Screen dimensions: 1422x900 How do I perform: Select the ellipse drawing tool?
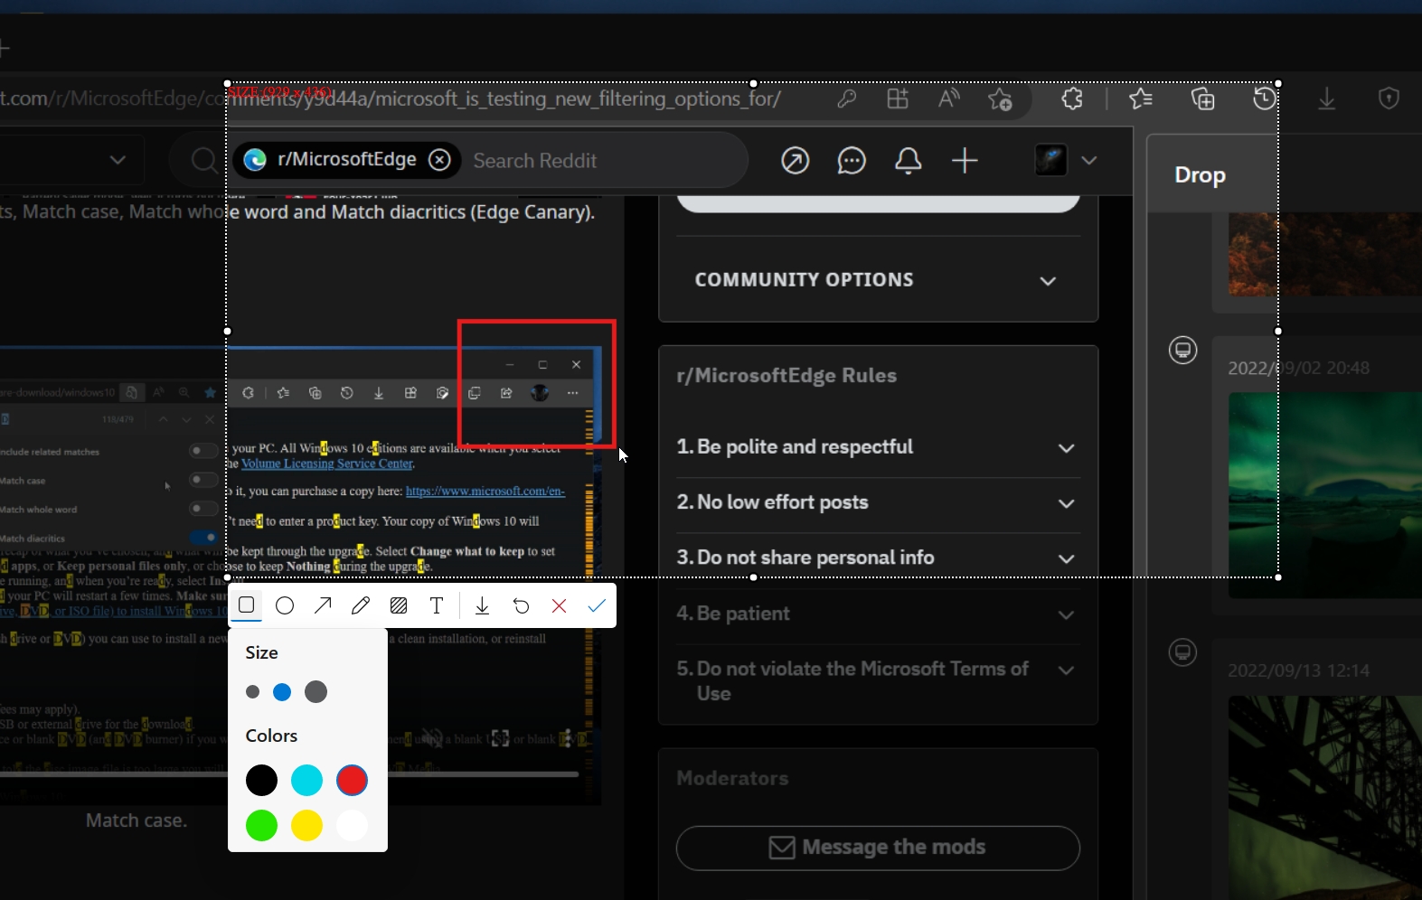pyautogui.click(x=285, y=605)
